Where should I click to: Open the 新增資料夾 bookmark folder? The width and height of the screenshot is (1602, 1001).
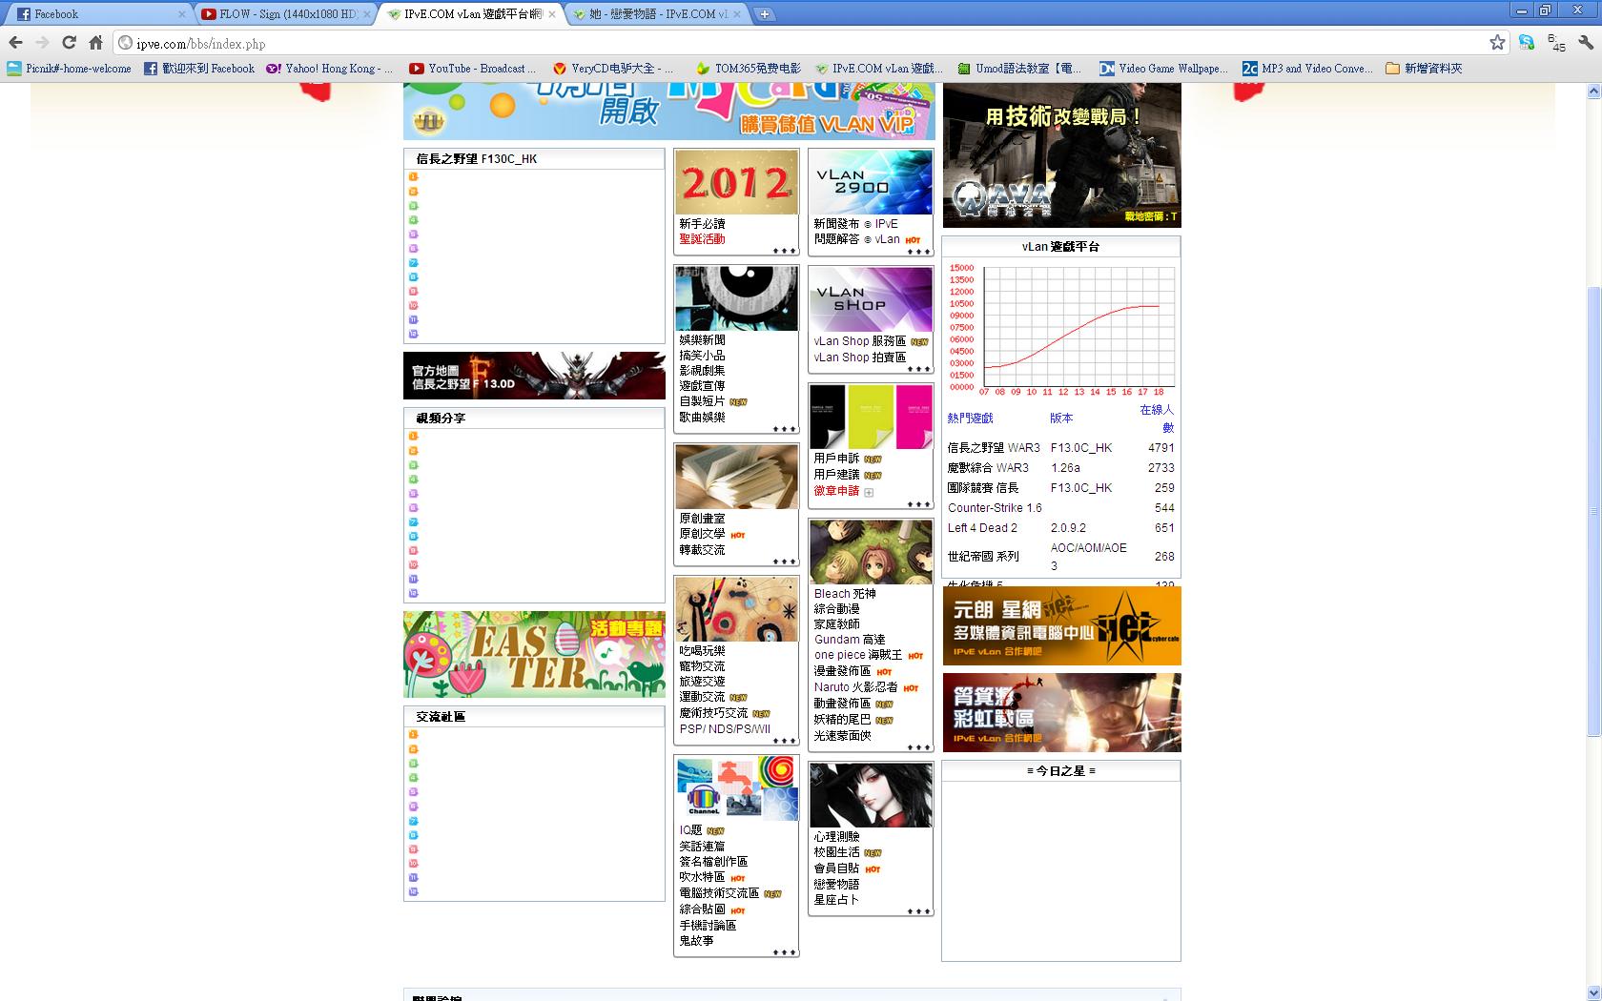[1424, 69]
